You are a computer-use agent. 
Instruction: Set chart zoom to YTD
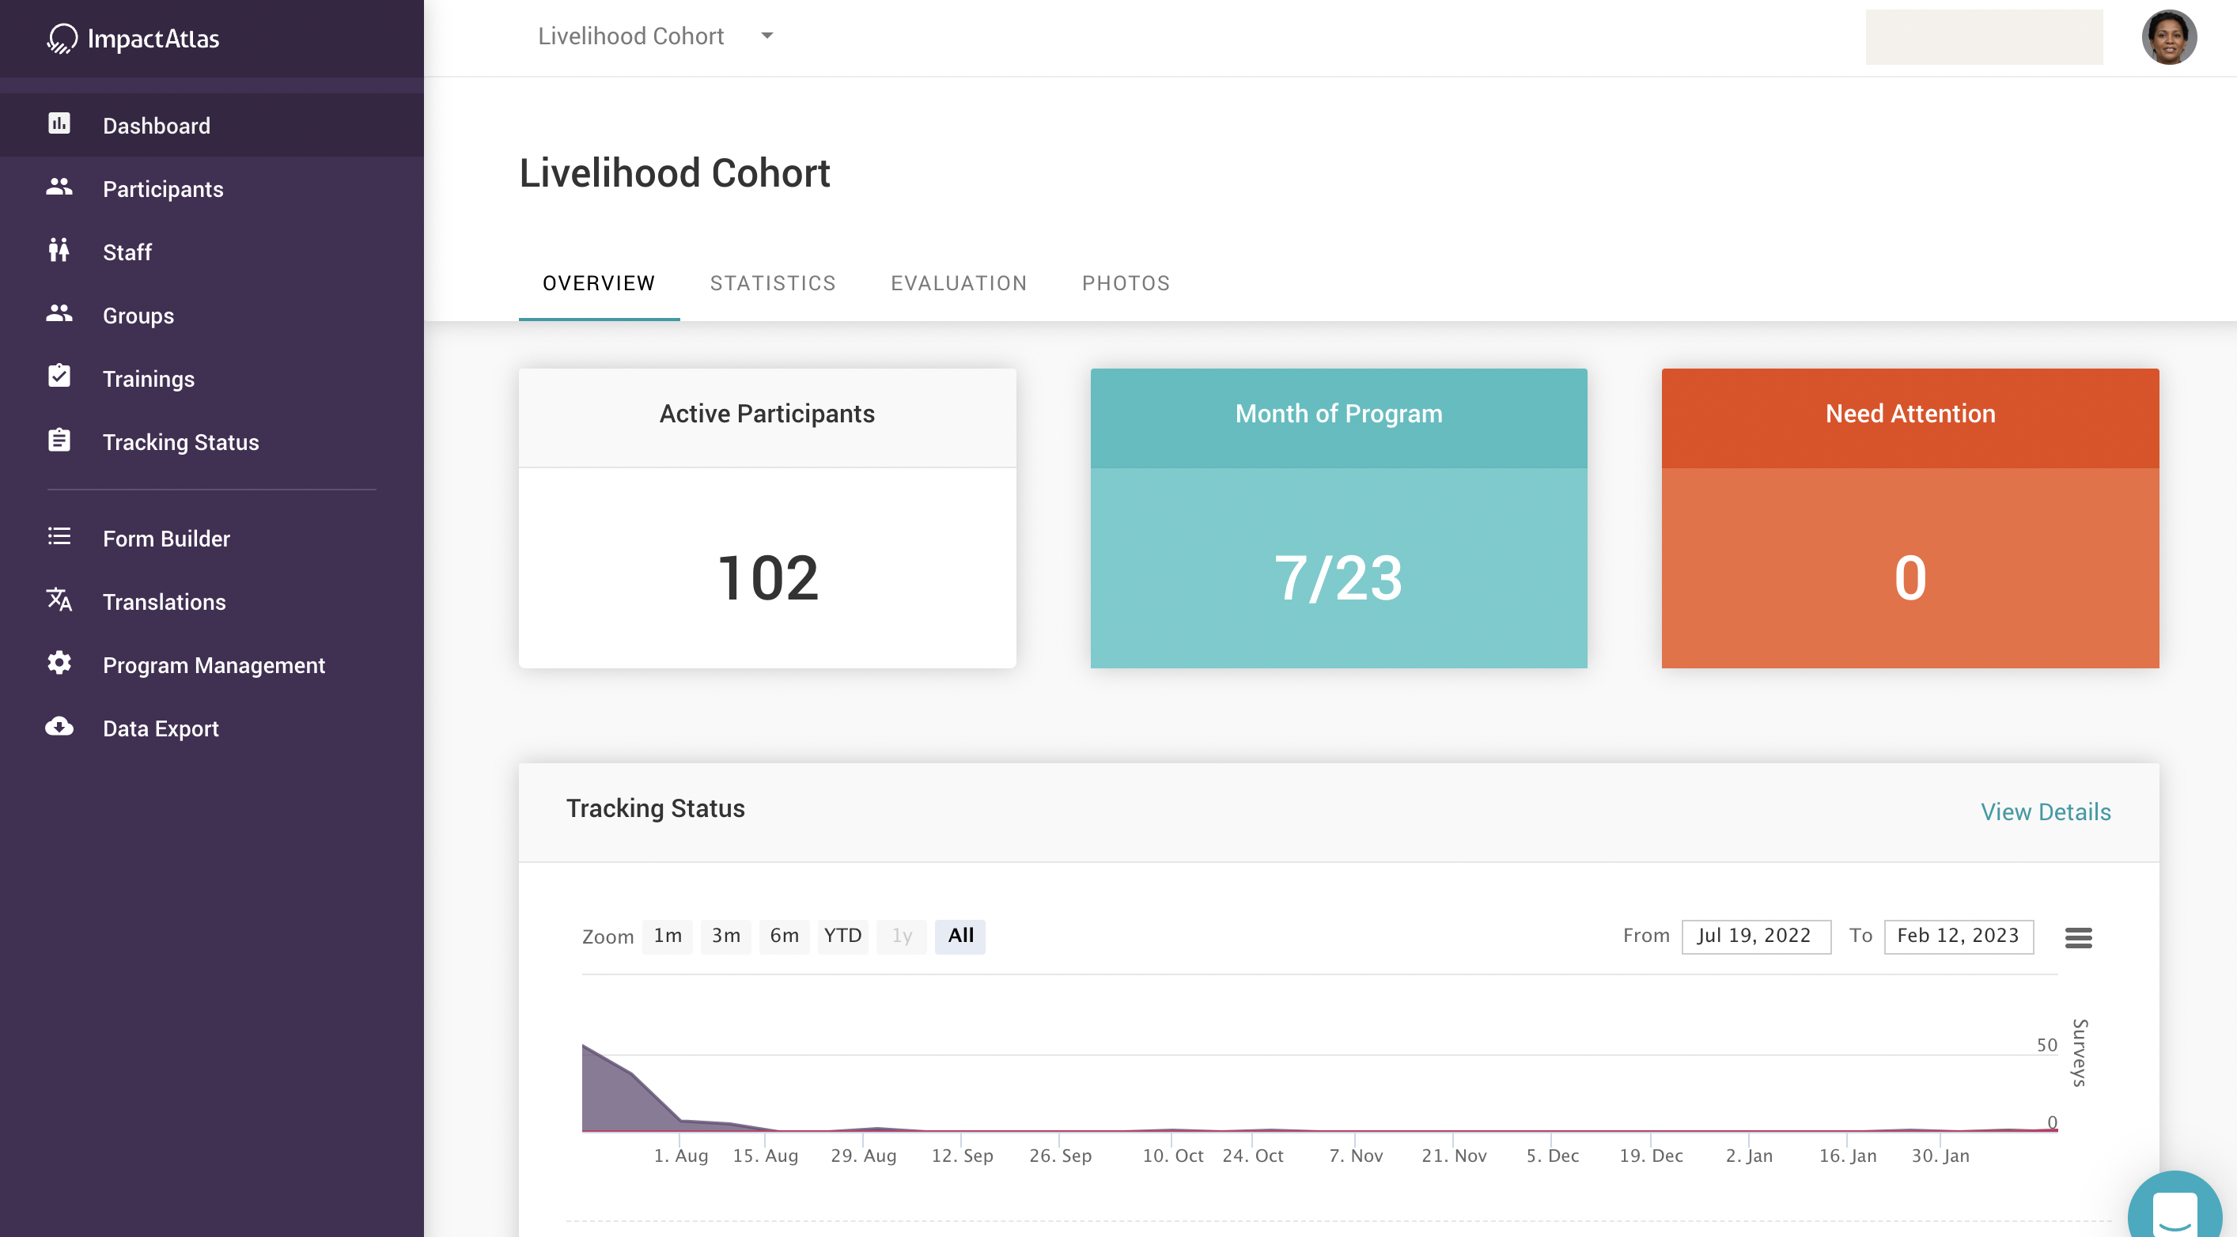coord(842,936)
